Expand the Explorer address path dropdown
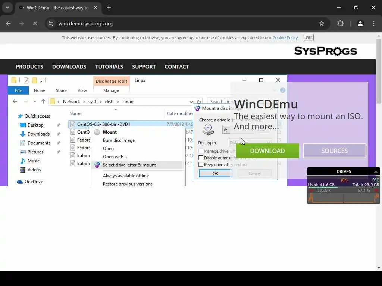This screenshot has width=382, height=286. pyautogui.click(x=191, y=102)
